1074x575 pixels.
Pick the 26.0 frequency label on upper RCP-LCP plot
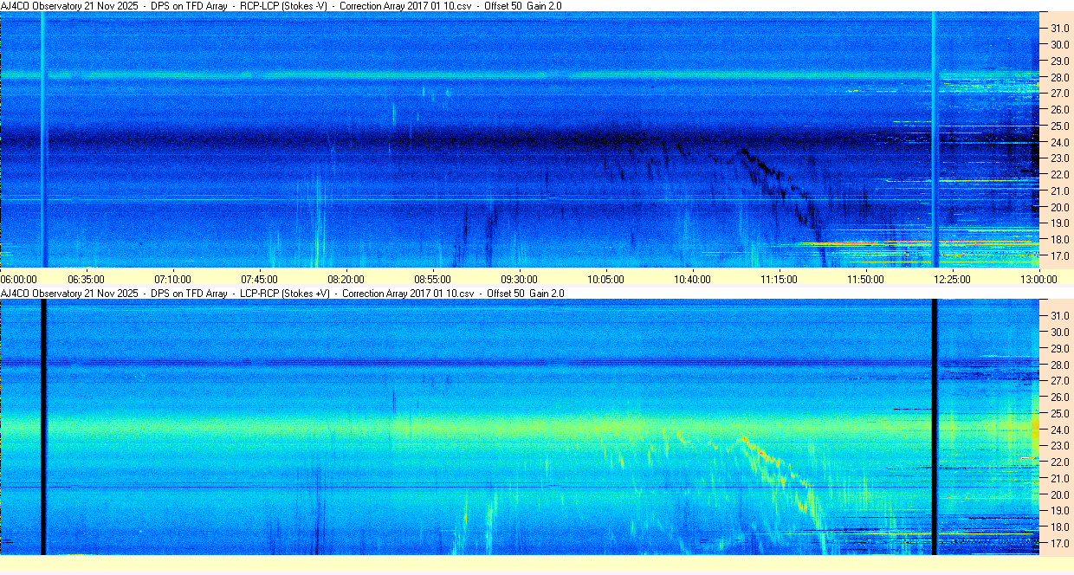[x=1060, y=109]
